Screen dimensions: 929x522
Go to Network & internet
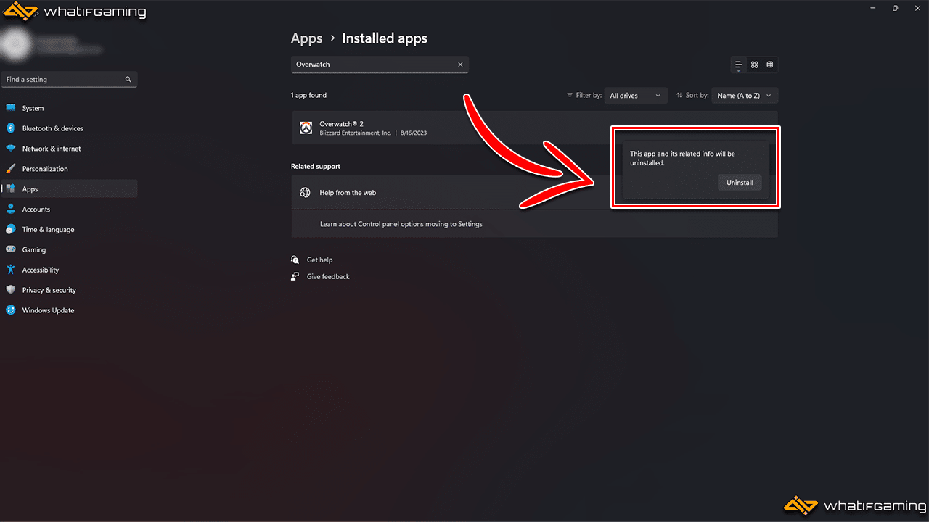69,149
